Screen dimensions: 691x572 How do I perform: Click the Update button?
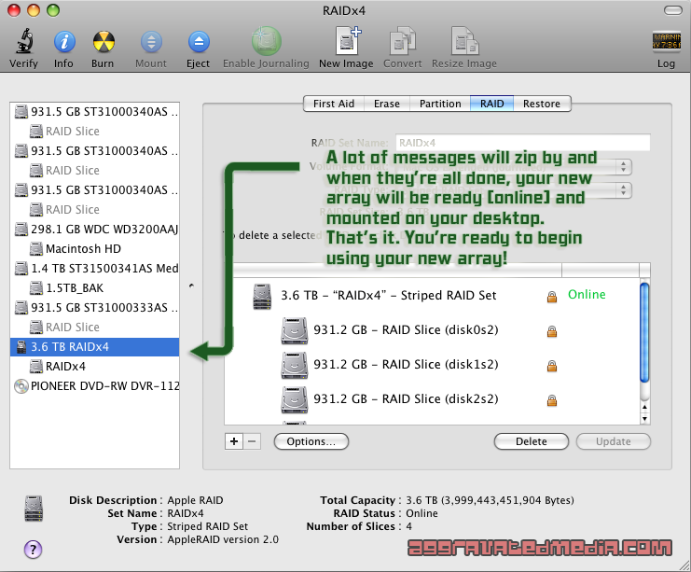coord(614,441)
